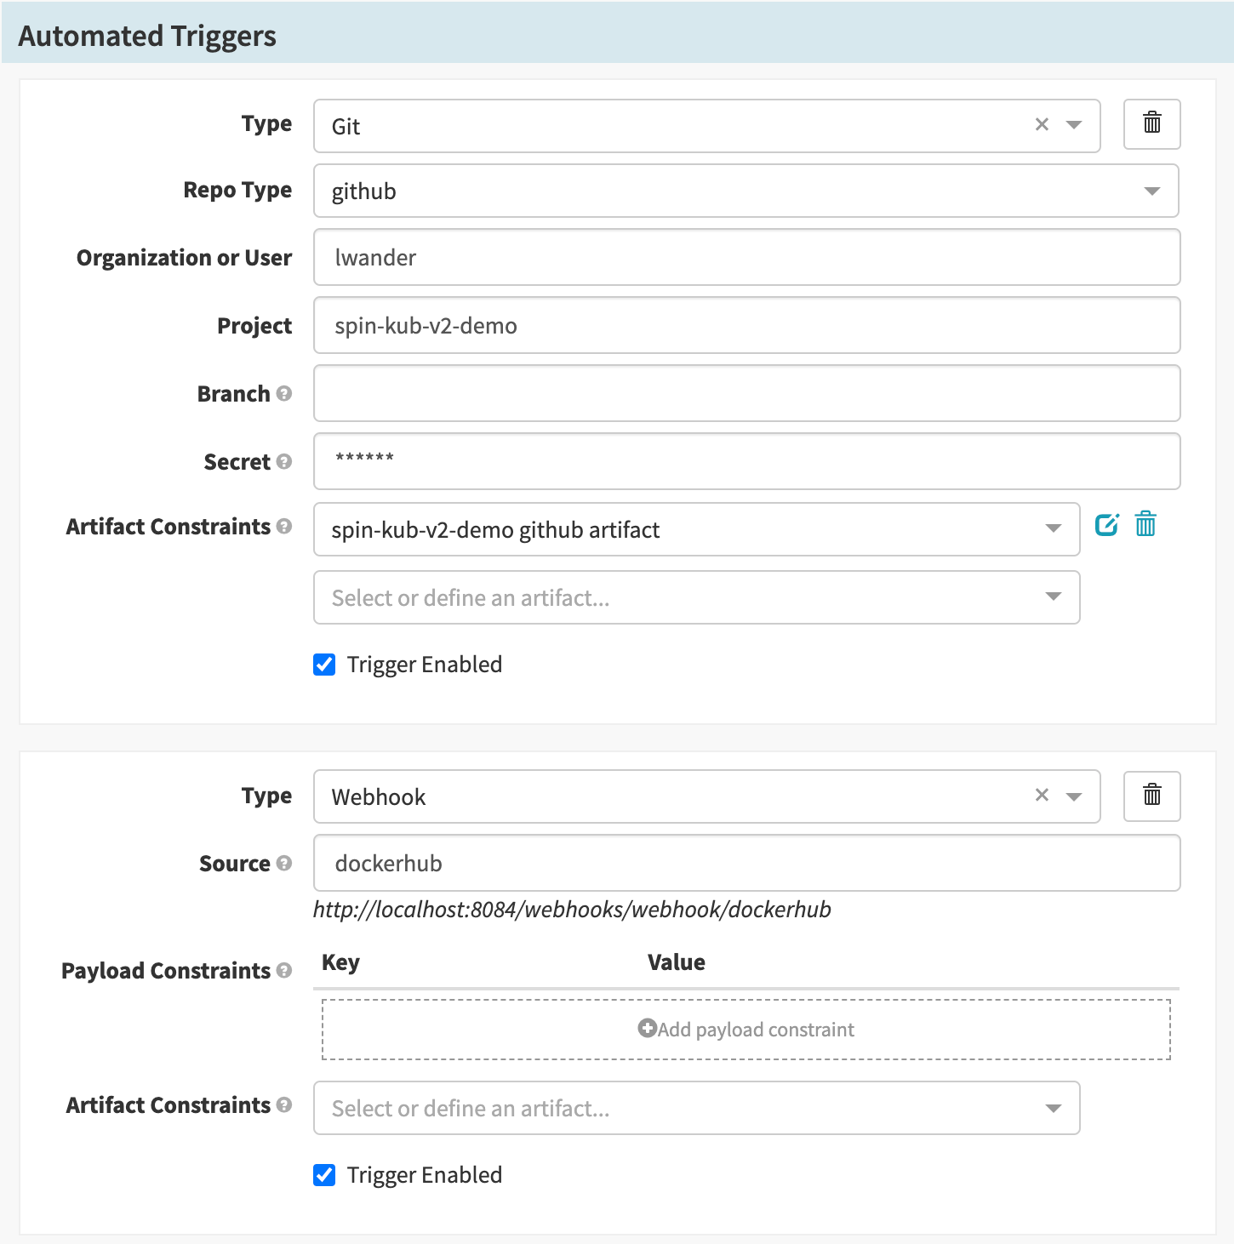Click the Source field containing dockerhub
The image size is (1234, 1244).
(746, 863)
